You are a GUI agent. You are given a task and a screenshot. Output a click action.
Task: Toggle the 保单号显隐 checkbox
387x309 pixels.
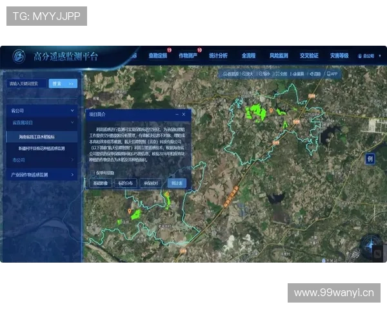[92, 173]
